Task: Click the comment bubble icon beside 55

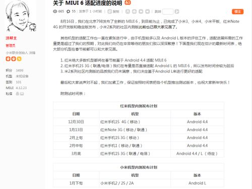Action: 68,12
